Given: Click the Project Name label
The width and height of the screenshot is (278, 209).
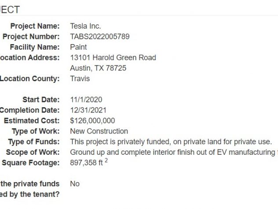Looking at the screenshot, I should tap(35, 26).
